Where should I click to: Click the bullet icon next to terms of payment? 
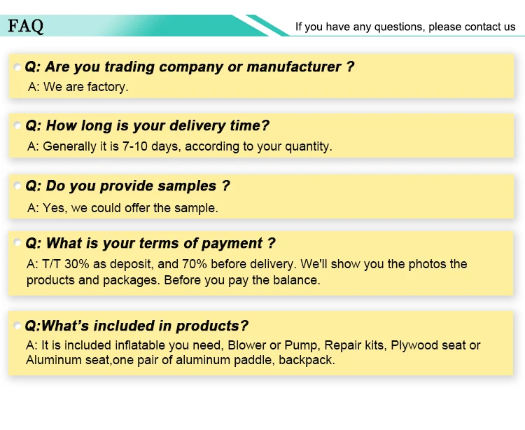[17, 242]
